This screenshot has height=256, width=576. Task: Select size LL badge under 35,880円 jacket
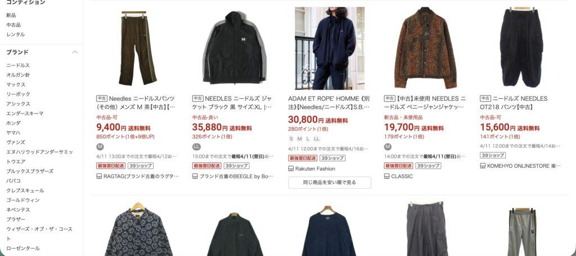[x=196, y=147]
